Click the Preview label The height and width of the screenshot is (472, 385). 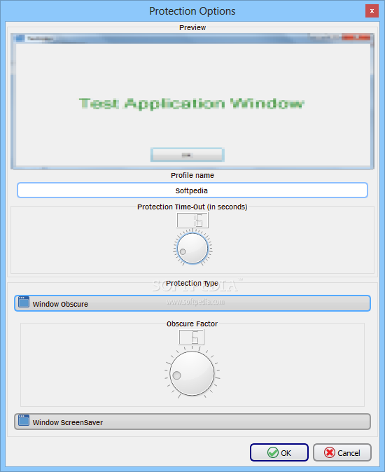tap(192, 27)
